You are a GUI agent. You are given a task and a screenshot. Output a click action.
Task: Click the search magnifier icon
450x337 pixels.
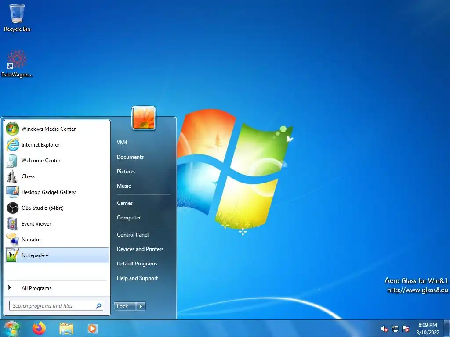tap(98, 306)
